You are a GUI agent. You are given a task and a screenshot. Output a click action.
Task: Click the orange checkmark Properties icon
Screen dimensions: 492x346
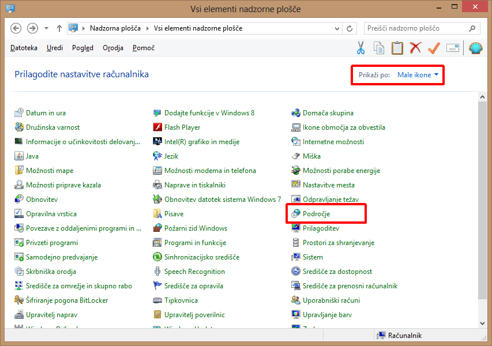[x=434, y=48]
